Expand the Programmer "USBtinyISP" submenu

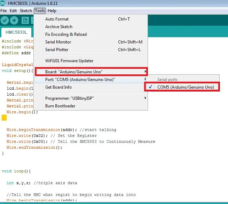tap(91, 98)
